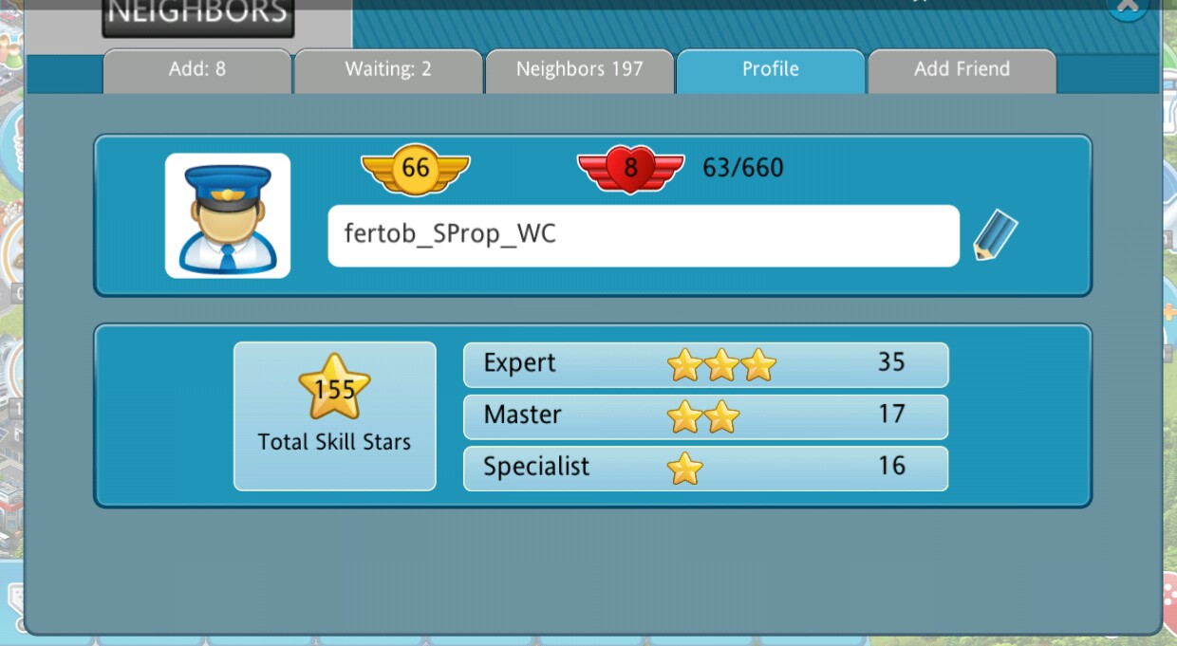Click the red heart wings badge
This screenshot has width=1177, height=646.
pos(630,169)
